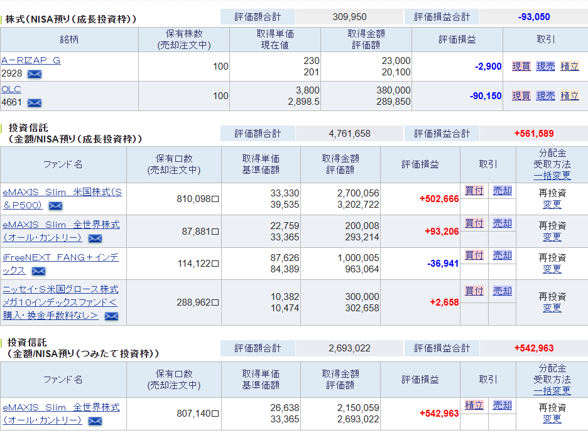
Task: Open the iFreeNEXT FANG+インデックス fund link
Action: click(60, 257)
